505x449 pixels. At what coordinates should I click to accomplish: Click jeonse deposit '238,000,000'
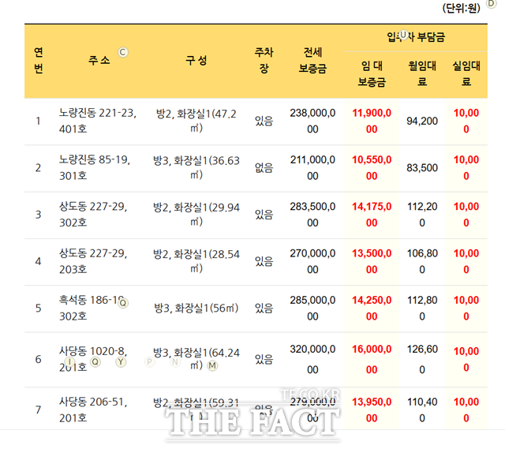tap(312, 121)
